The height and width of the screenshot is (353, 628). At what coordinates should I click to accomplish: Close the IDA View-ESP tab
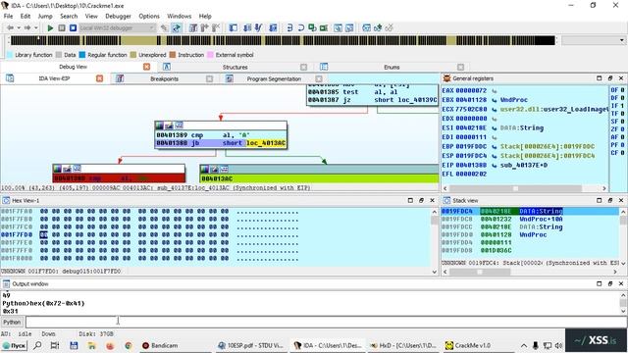point(100,78)
